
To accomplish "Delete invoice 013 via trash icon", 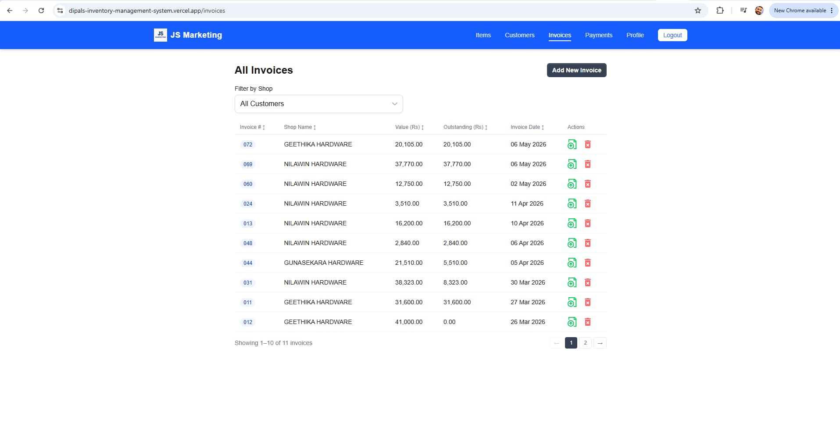I will tap(588, 223).
